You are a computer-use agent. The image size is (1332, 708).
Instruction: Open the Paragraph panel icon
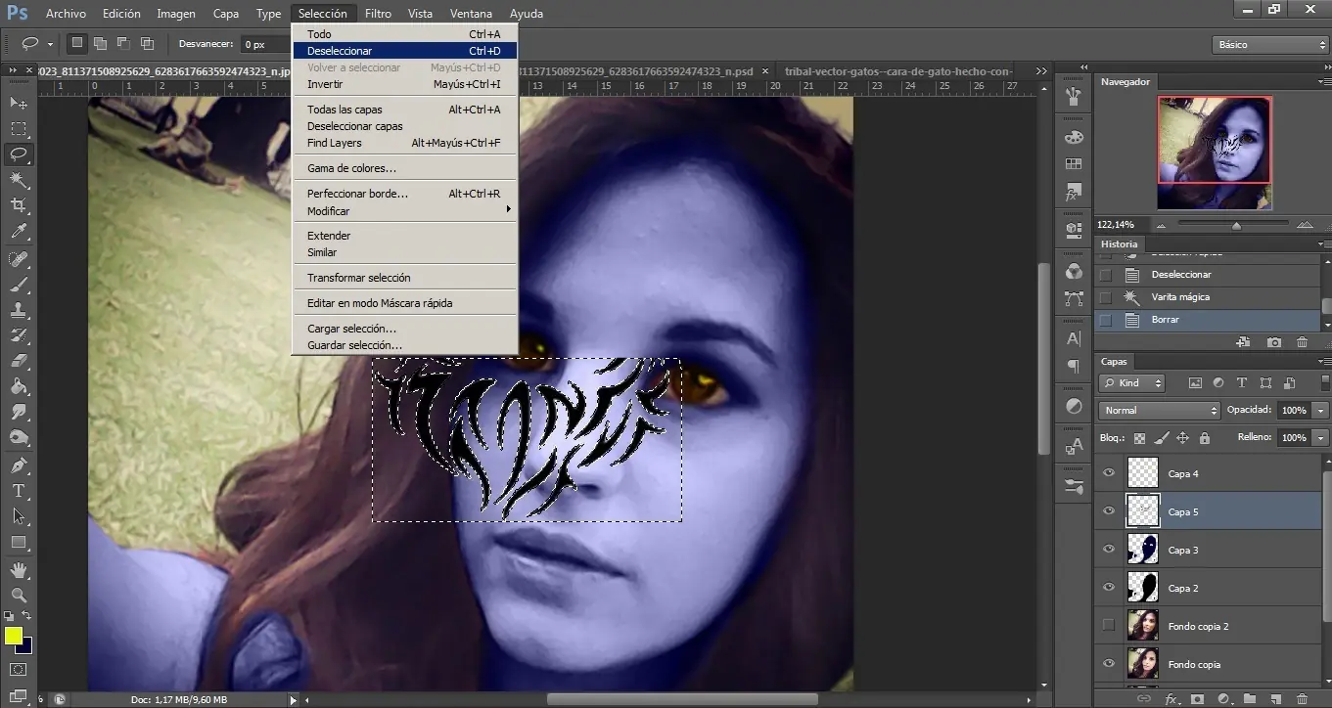tap(1074, 366)
